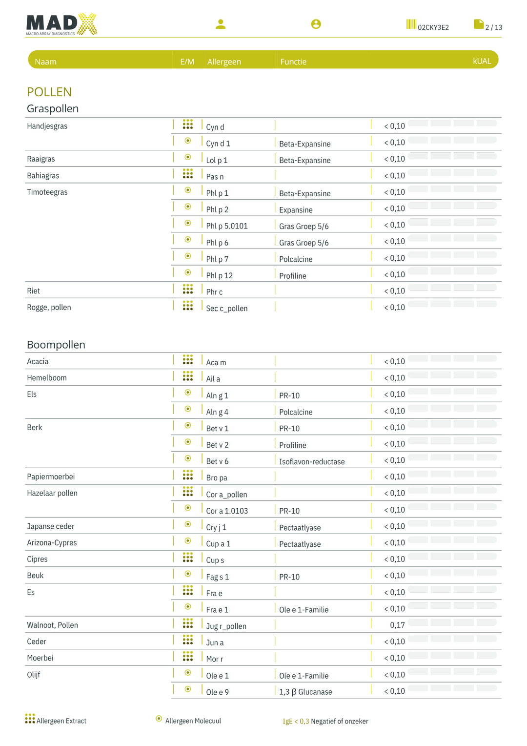Click the molecule icon for Phl p 7
527x746 pixels.
tap(188, 256)
